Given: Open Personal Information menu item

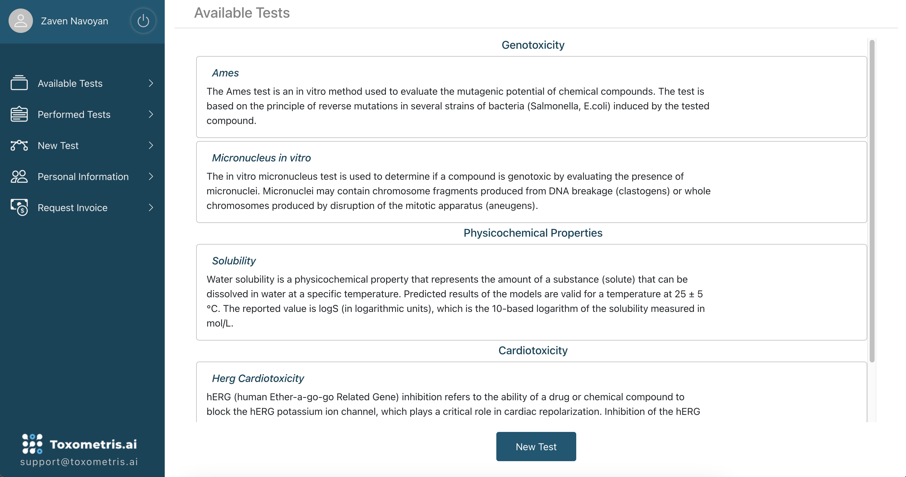Looking at the screenshot, I should click(x=82, y=176).
